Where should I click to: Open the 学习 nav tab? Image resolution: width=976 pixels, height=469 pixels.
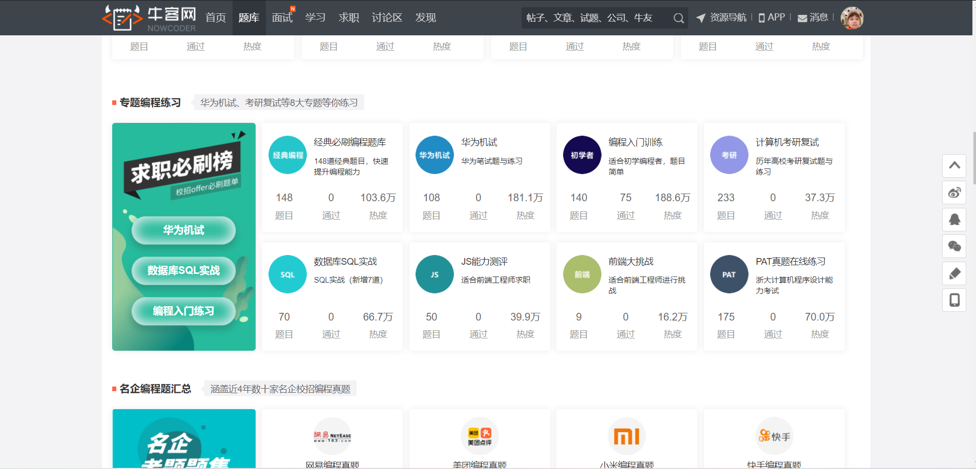316,18
